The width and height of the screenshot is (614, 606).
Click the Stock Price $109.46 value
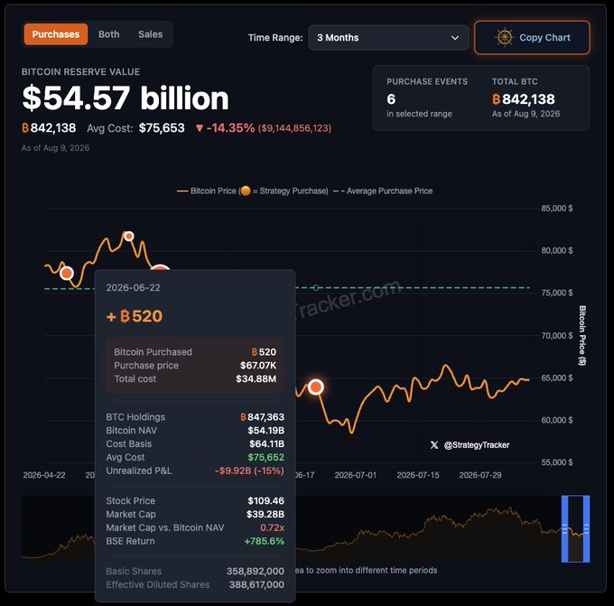[x=265, y=500]
